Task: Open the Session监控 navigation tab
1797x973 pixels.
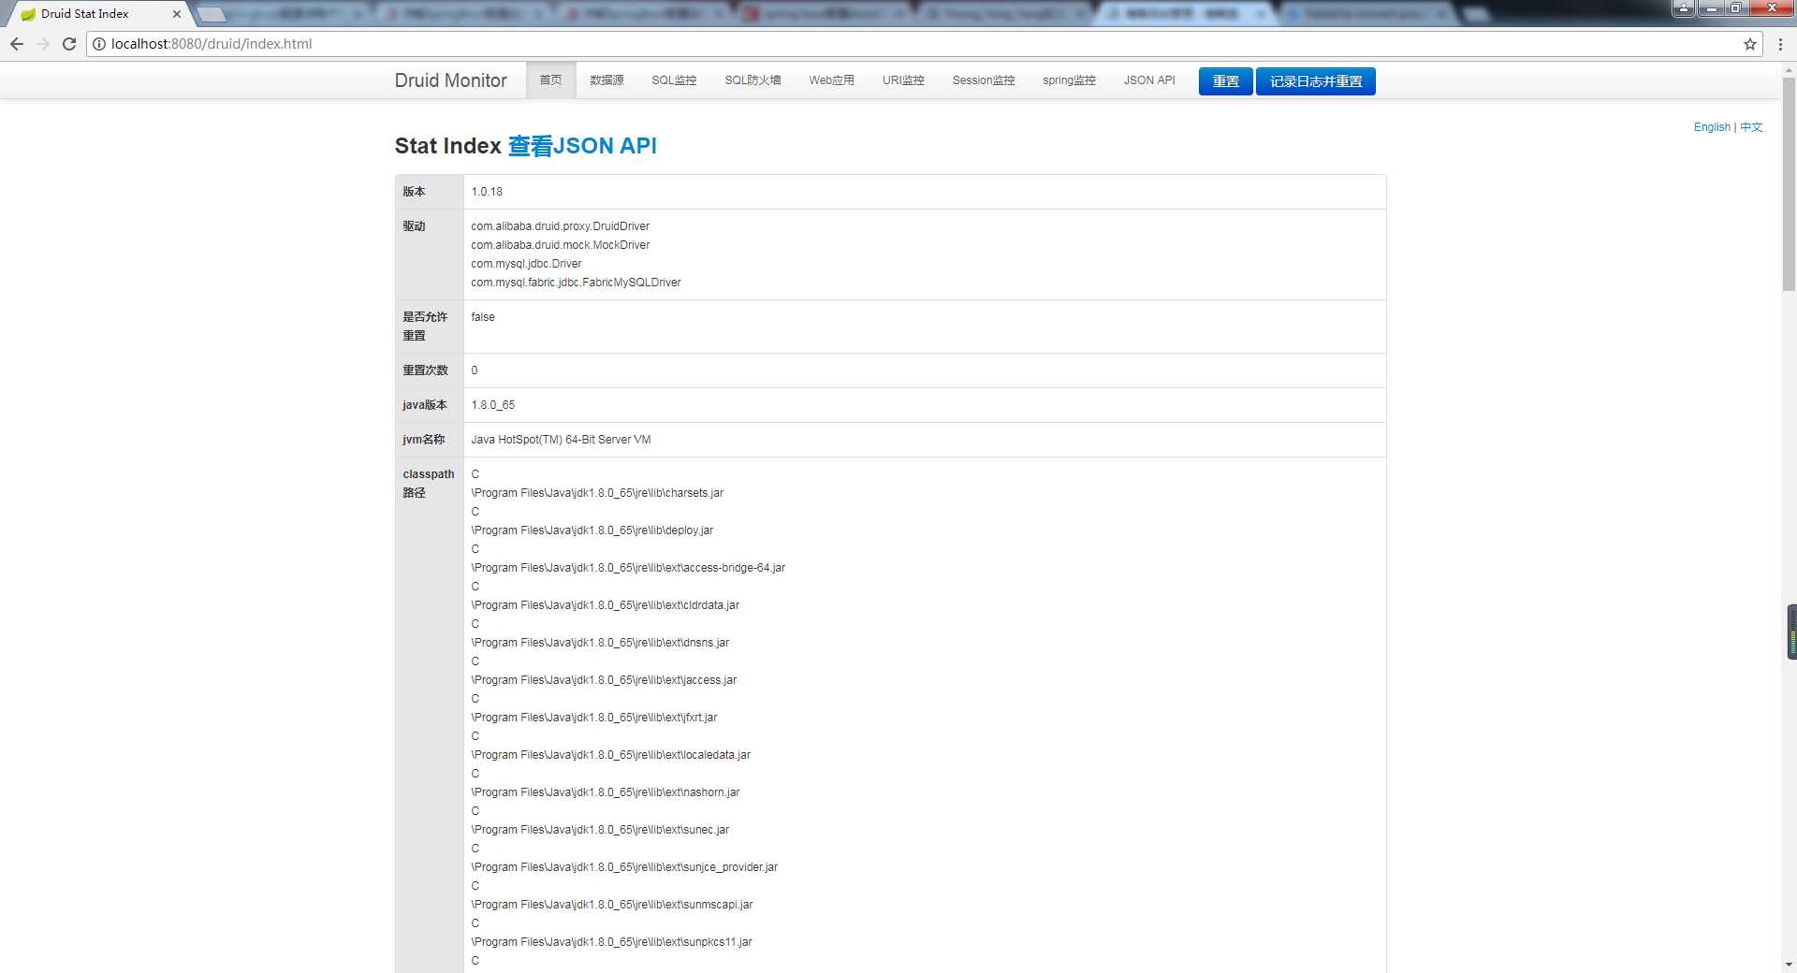Action: 984,80
